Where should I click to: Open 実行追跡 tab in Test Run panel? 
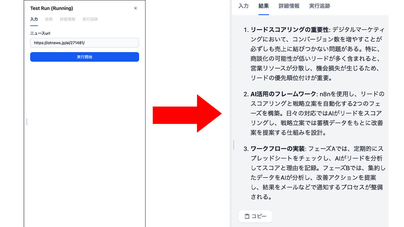[90, 19]
